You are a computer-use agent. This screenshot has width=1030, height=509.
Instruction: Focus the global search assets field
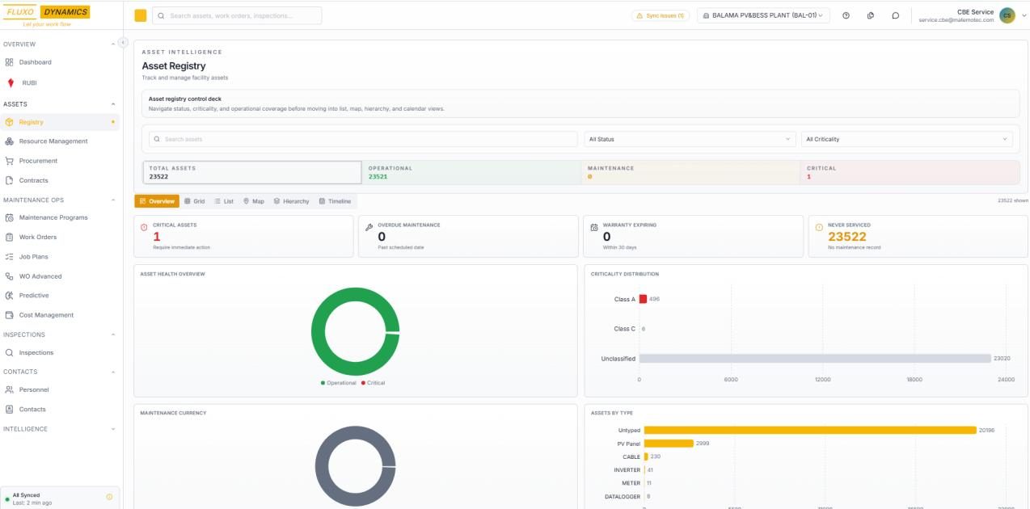point(236,15)
